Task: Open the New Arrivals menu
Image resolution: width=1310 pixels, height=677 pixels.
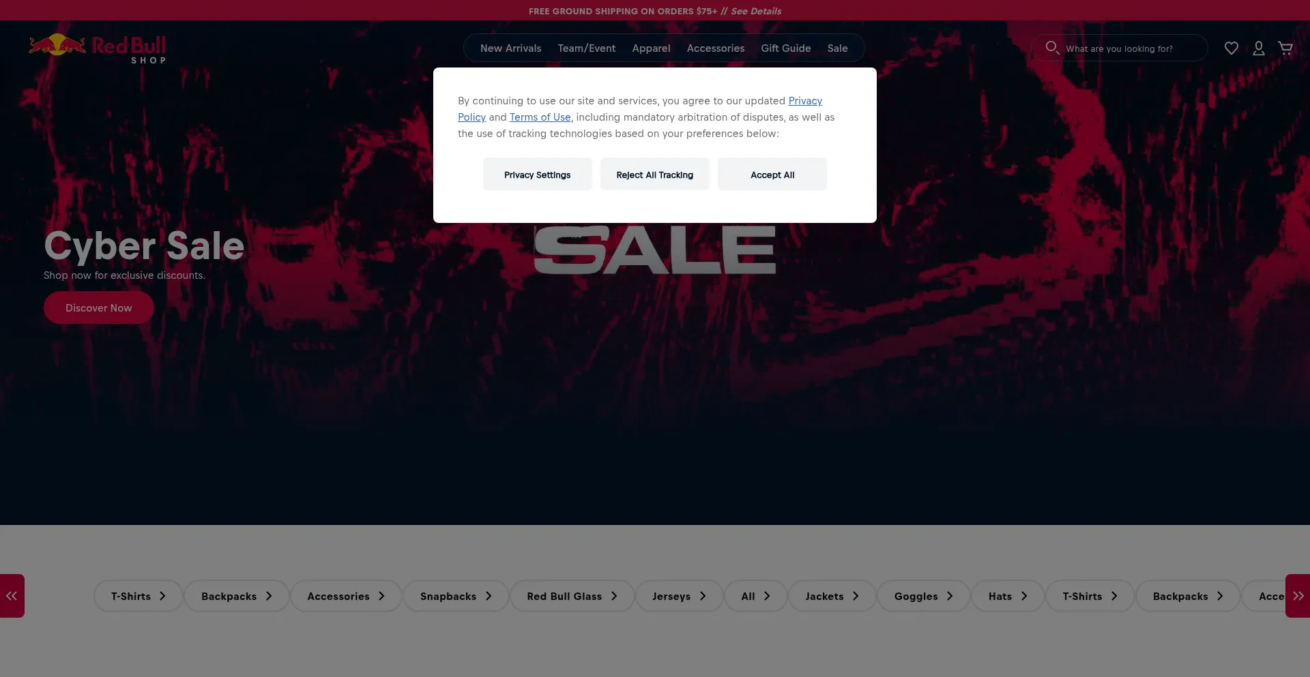Action: pyautogui.click(x=510, y=48)
